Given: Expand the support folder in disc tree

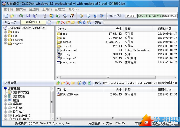Looking at the screenshot, I should [x=5, y=44].
